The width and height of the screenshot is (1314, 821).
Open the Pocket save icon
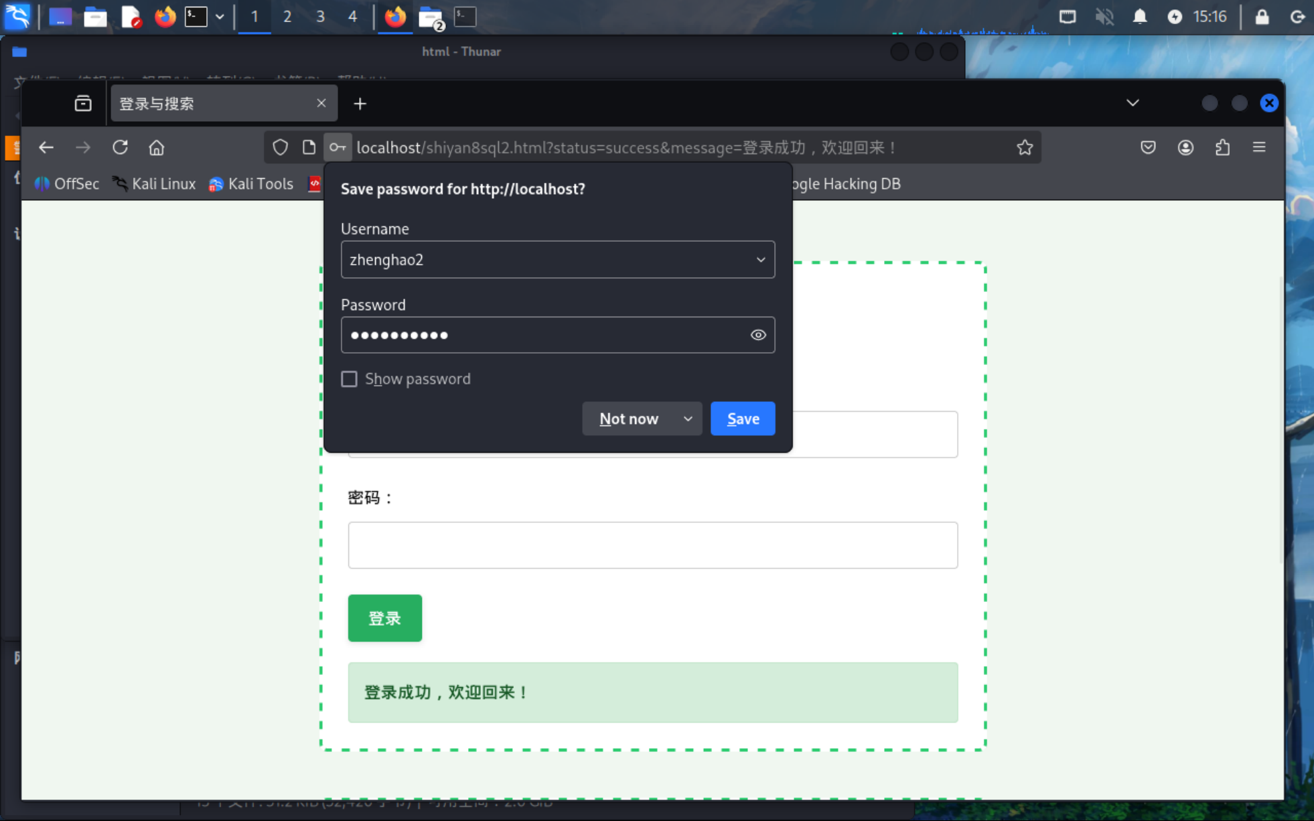(x=1148, y=147)
